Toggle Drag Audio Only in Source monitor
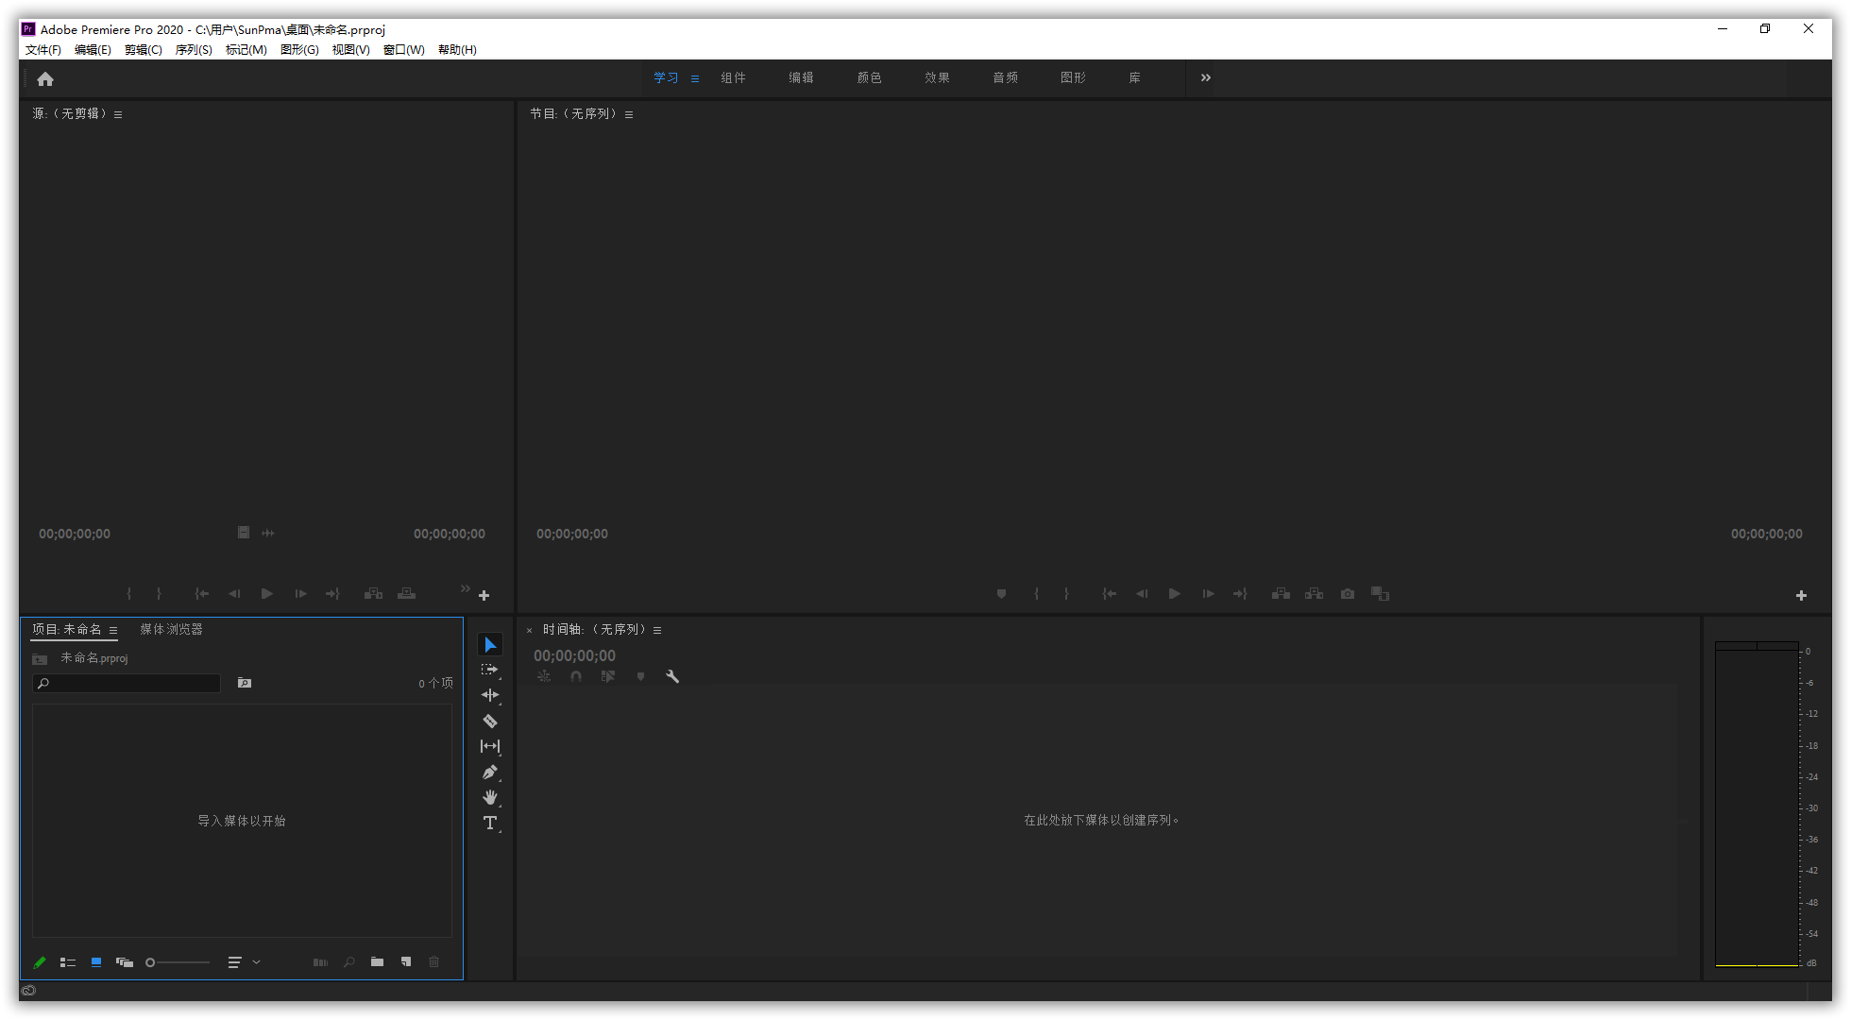The image size is (1851, 1020). 268,533
